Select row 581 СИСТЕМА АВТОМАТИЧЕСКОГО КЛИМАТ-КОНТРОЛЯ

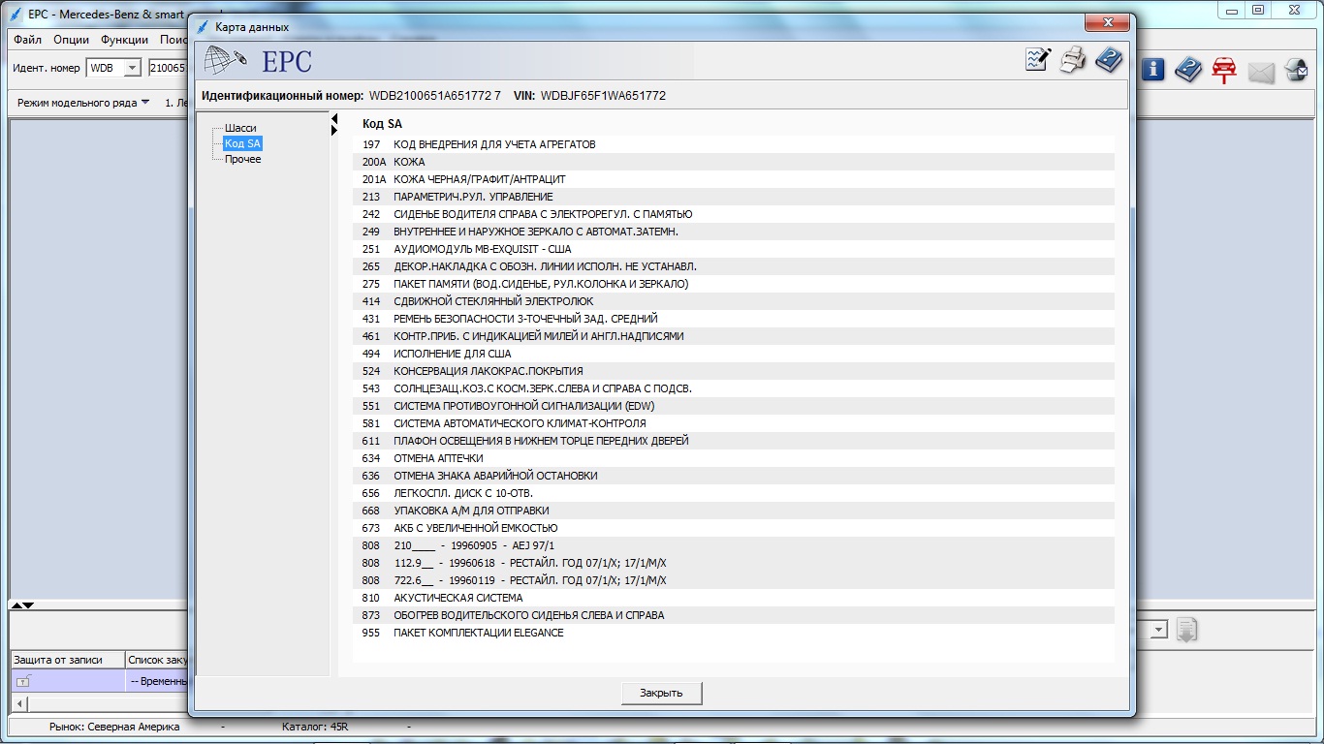(x=734, y=423)
